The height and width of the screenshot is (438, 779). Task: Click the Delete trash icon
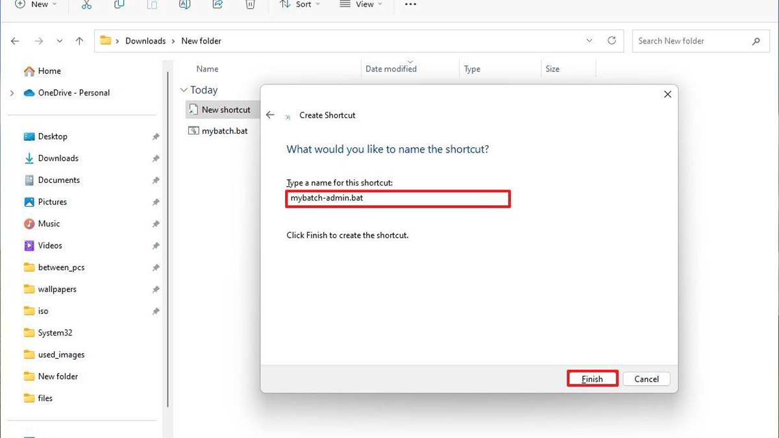point(250,5)
